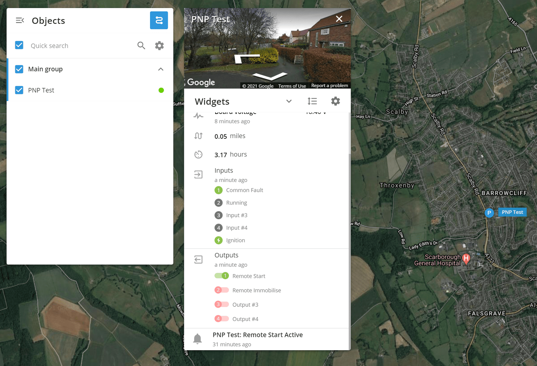Click the engine hours clock icon
The height and width of the screenshot is (366, 537).
click(198, 155)
